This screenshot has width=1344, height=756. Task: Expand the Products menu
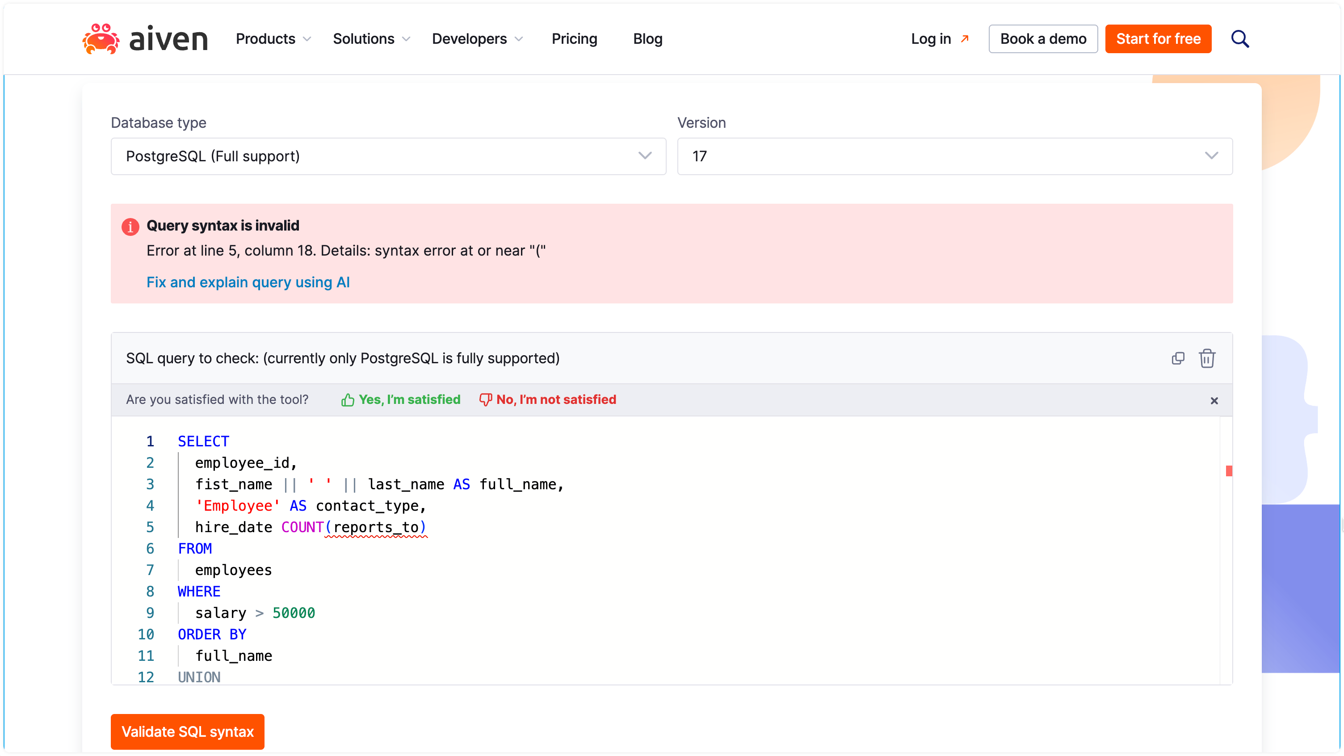point(273,39)
